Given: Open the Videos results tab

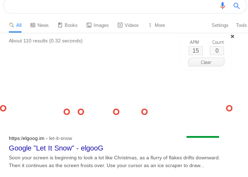Looking at the screenshot, I should [x=128, y=25].
